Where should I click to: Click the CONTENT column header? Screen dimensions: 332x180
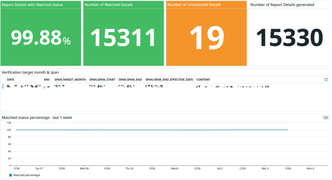203,79
